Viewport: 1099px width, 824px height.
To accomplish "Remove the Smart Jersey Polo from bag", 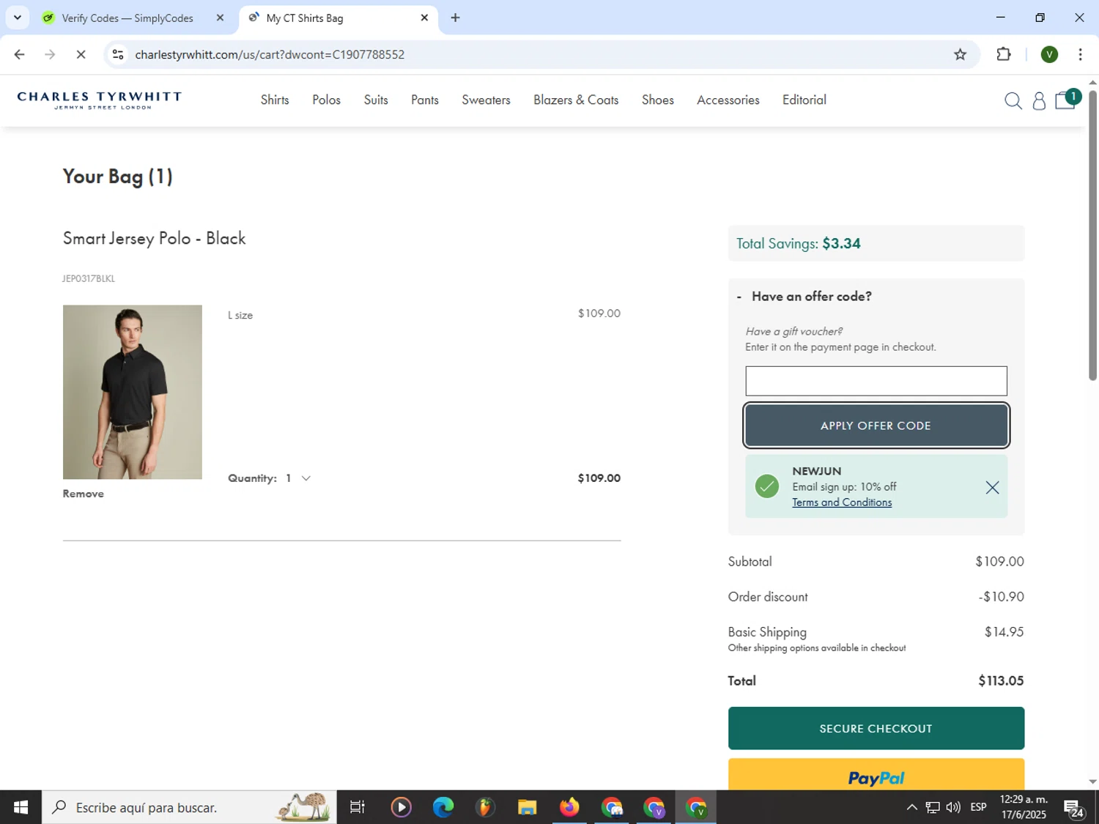I will (x=84, y=494).
